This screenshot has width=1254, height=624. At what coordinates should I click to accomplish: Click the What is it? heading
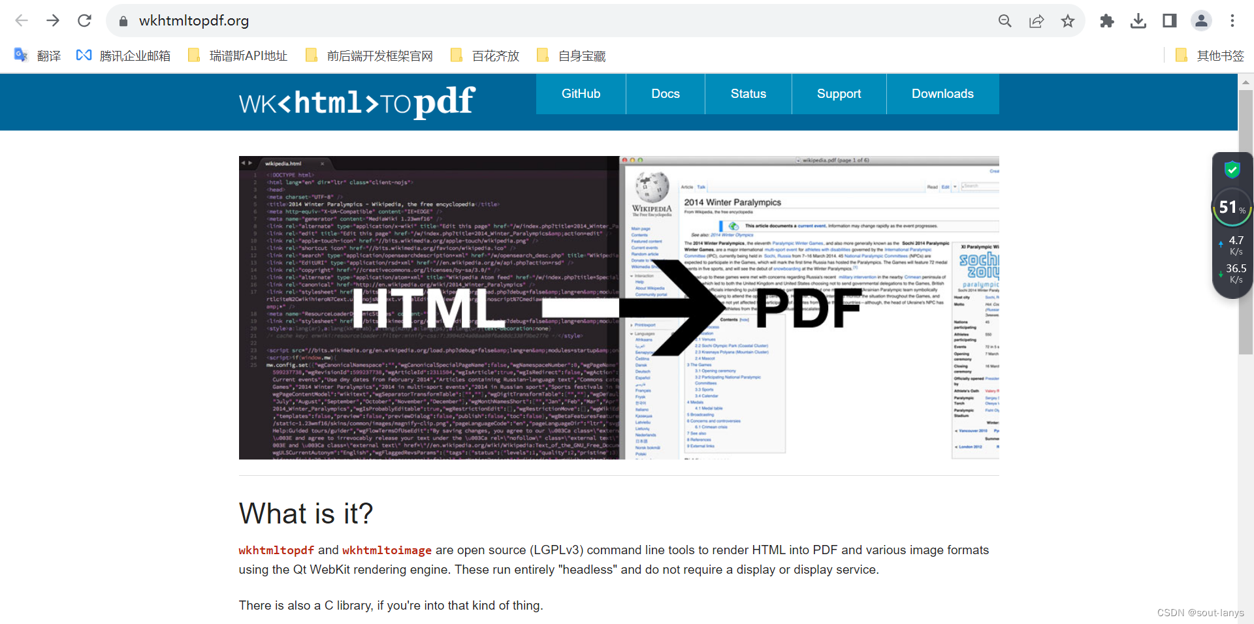[x=306, y=514]
